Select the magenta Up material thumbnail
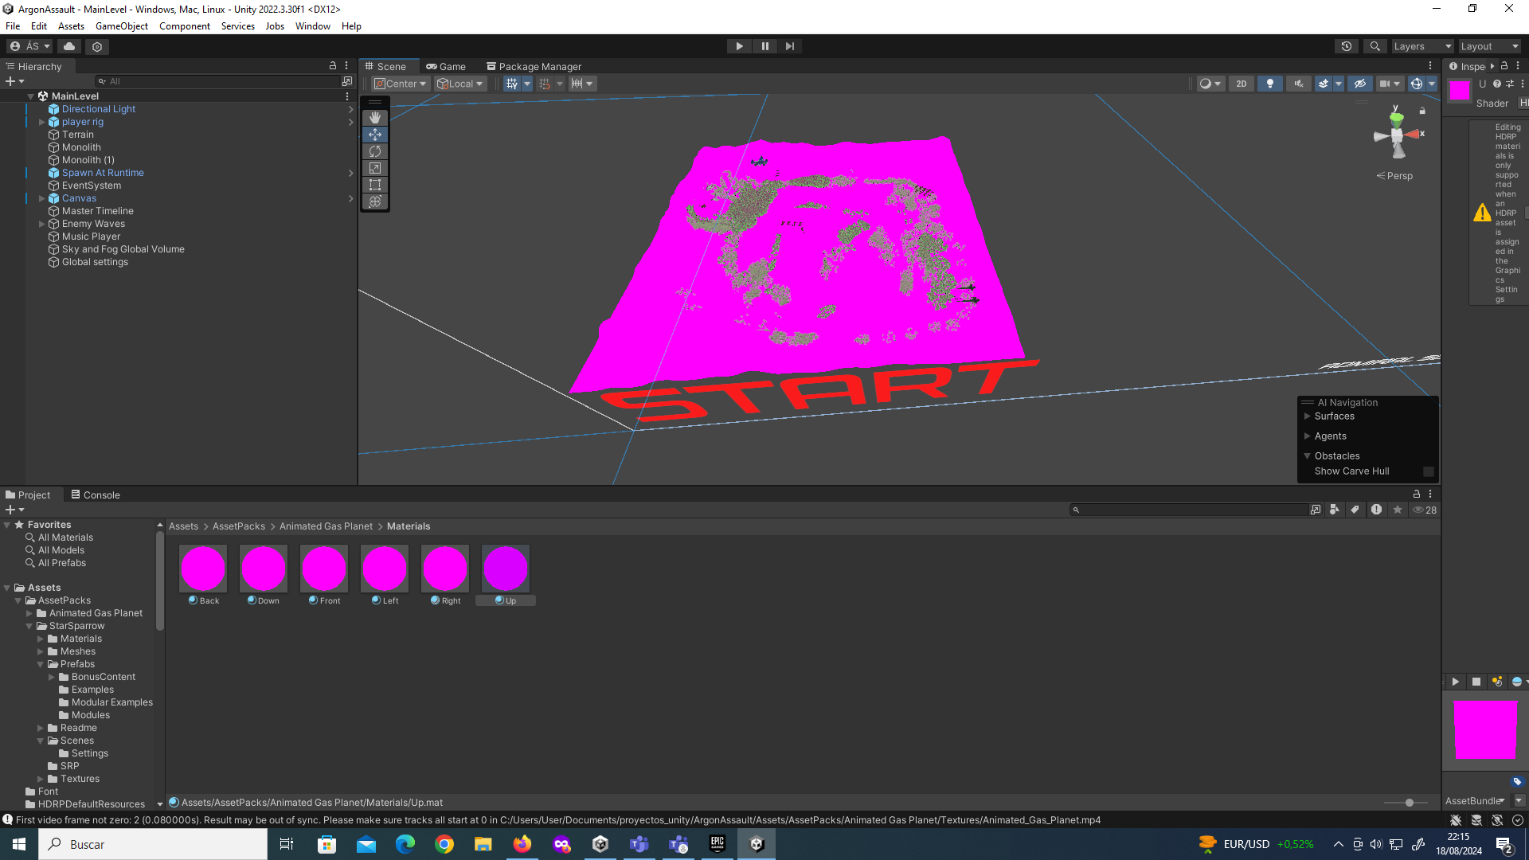 505,568
